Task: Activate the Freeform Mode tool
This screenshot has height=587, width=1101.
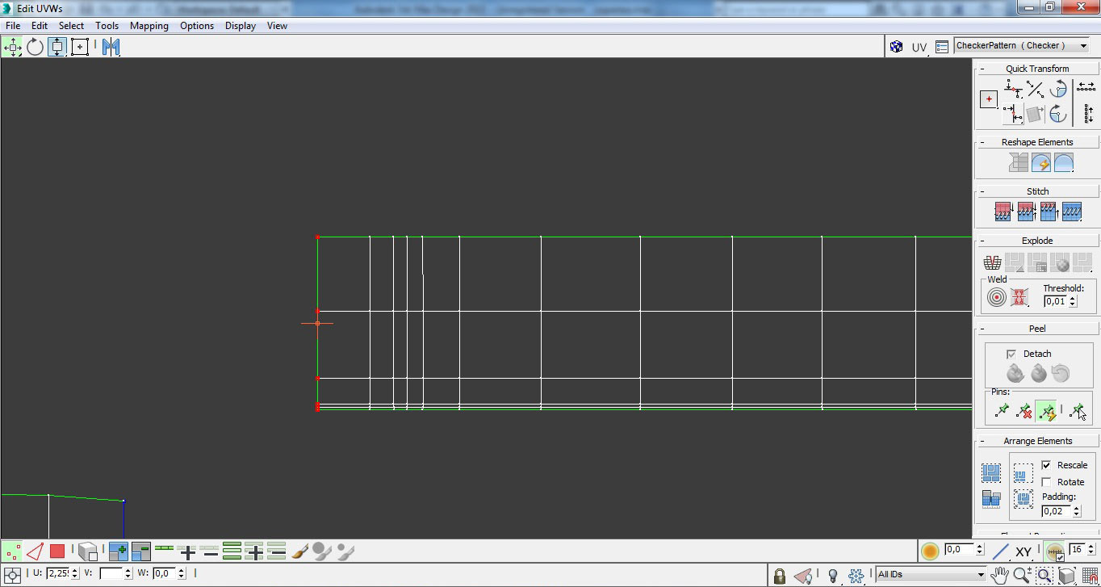Action: 79,47
